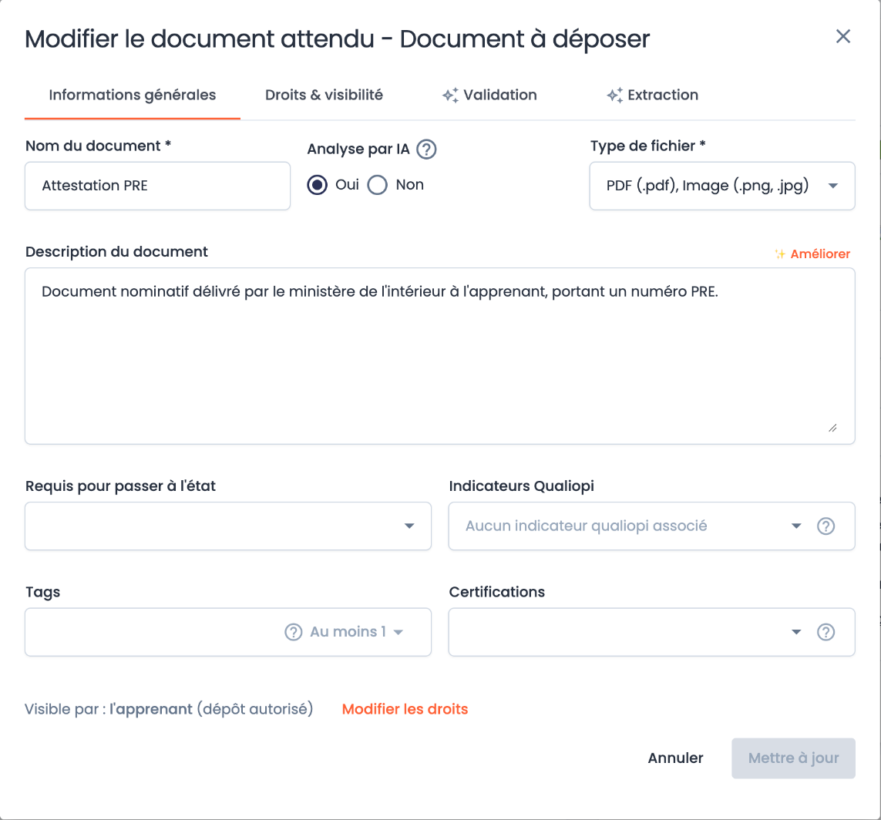Select Oui for Analyse par IA

318,185
